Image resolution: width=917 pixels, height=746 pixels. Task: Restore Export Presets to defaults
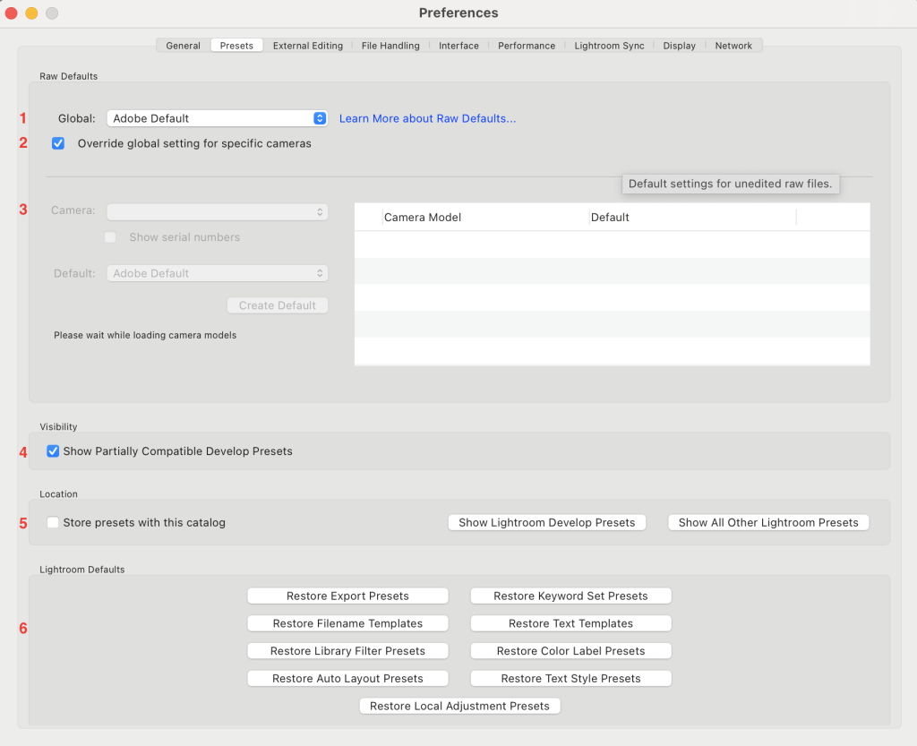pyautogui.click(x=347, y=596)
